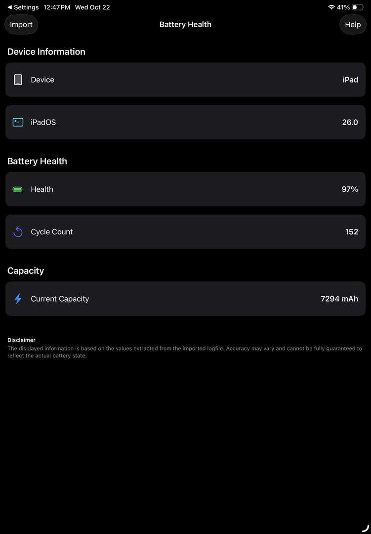Select the Current Capacity row
This screenshot has width=371, height=534.
[185, 299]
